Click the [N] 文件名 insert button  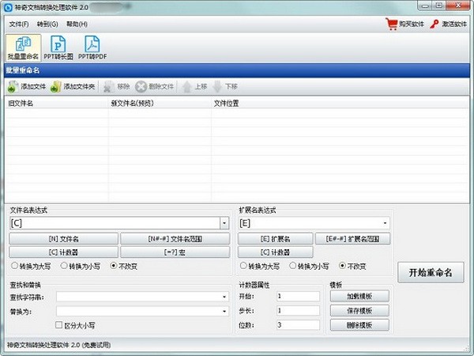64,238
